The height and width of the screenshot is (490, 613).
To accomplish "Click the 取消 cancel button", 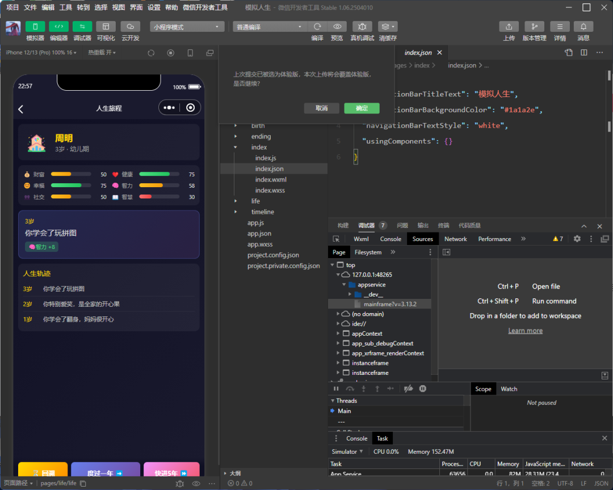I will click(x=322, y=108).
